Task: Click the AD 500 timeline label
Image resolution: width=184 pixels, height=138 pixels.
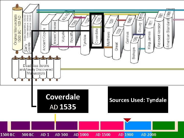Action: click(61, 134)
